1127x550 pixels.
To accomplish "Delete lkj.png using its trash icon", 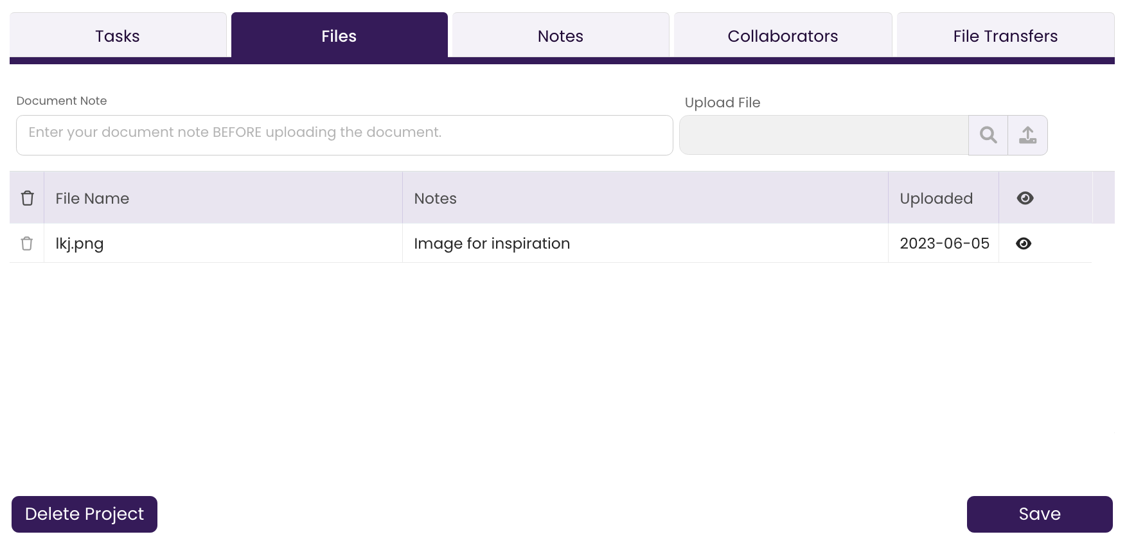I will point(27,244).
